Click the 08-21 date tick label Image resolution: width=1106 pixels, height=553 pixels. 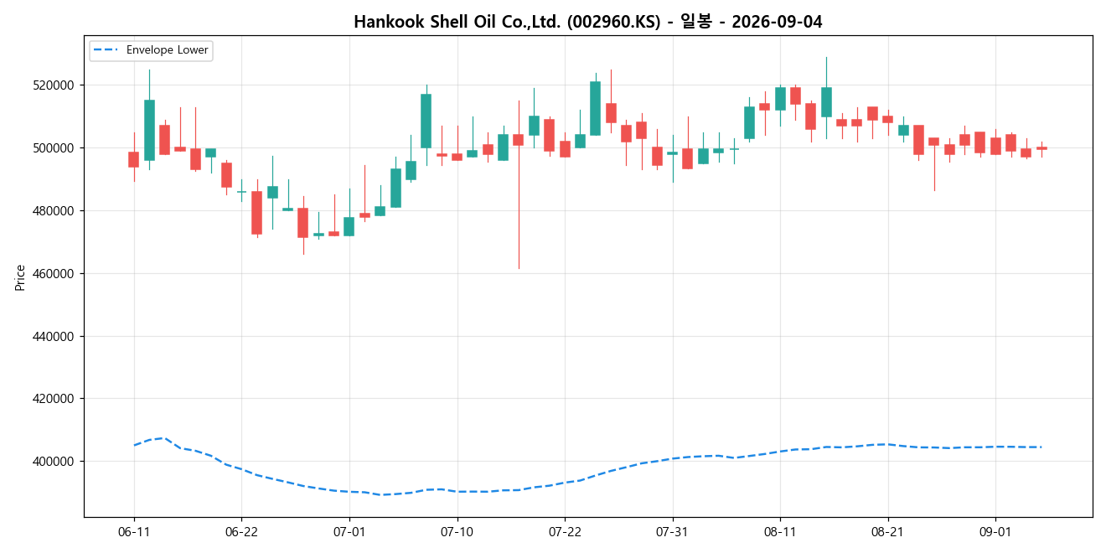click(887, 532)
